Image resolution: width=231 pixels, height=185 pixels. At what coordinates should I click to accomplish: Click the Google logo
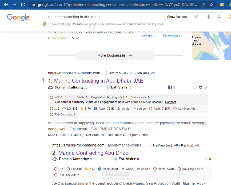coord(18,17)
